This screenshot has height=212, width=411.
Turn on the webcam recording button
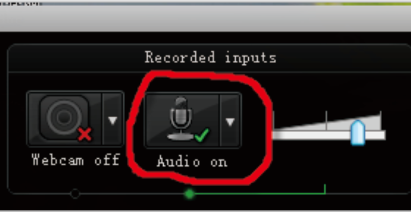tap(64, 118)
